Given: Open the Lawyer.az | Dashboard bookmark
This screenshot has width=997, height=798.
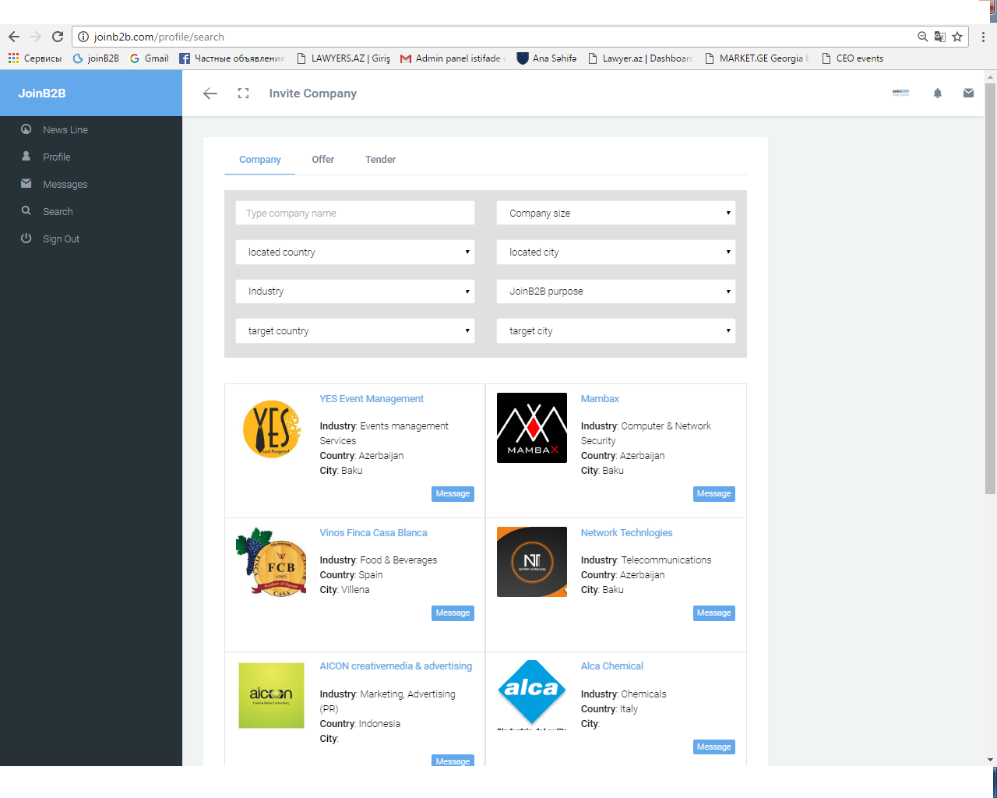Looking at the screenshot, I should [640, 58].
